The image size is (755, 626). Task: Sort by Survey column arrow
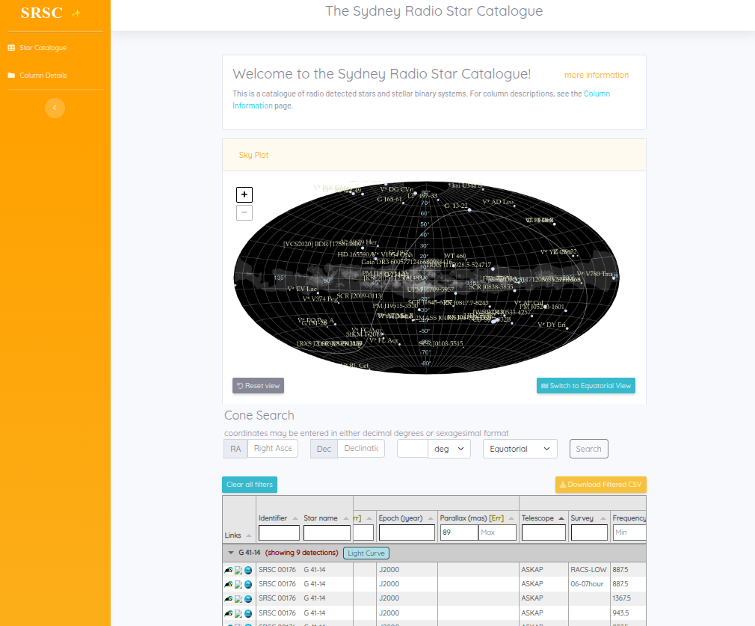[x=603, y=518]
